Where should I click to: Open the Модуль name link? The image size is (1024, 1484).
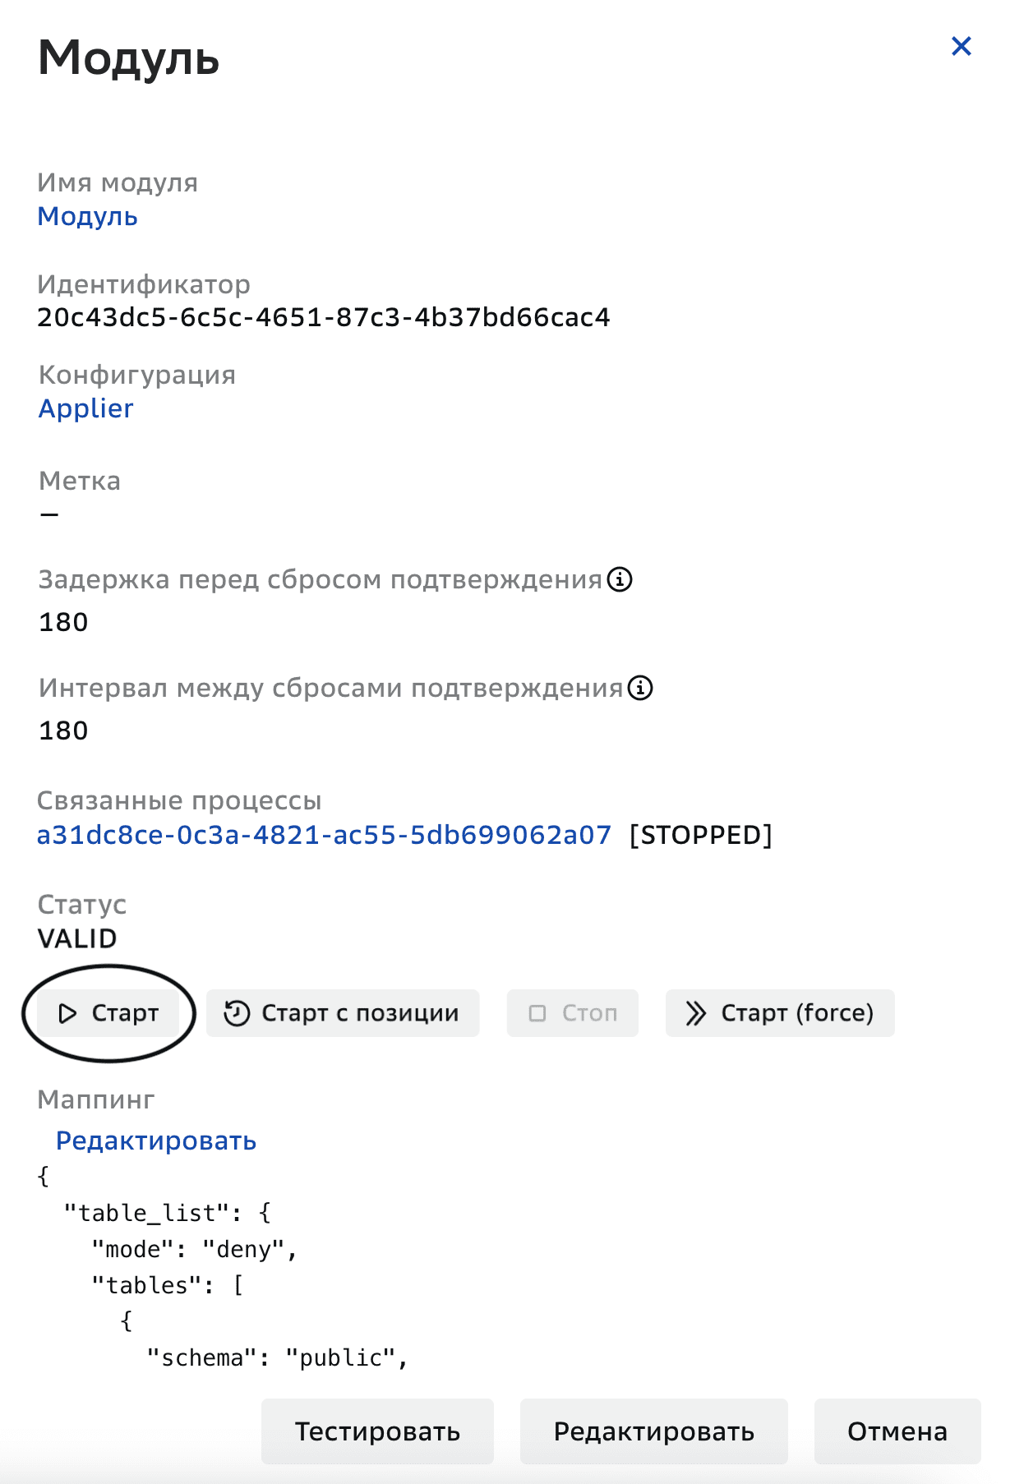88,217
